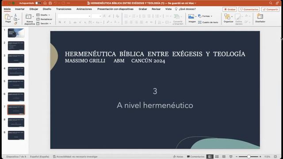Click the 'A nivel hermenéutico' text
The height and width of the screenshot is (159, 283).
click(x=155, y=105)
